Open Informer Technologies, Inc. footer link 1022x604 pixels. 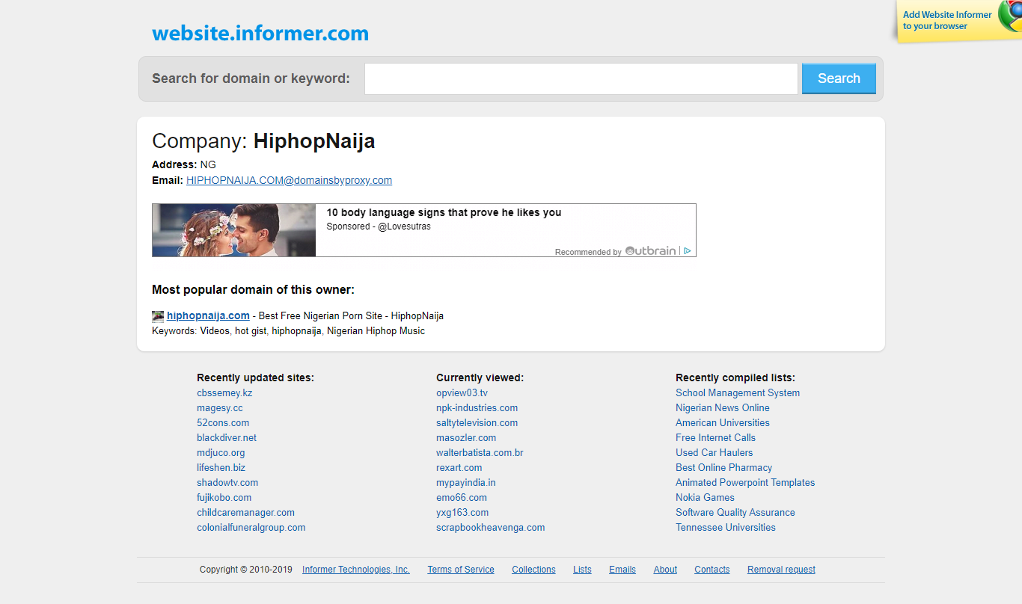click(x=356, y=570)
